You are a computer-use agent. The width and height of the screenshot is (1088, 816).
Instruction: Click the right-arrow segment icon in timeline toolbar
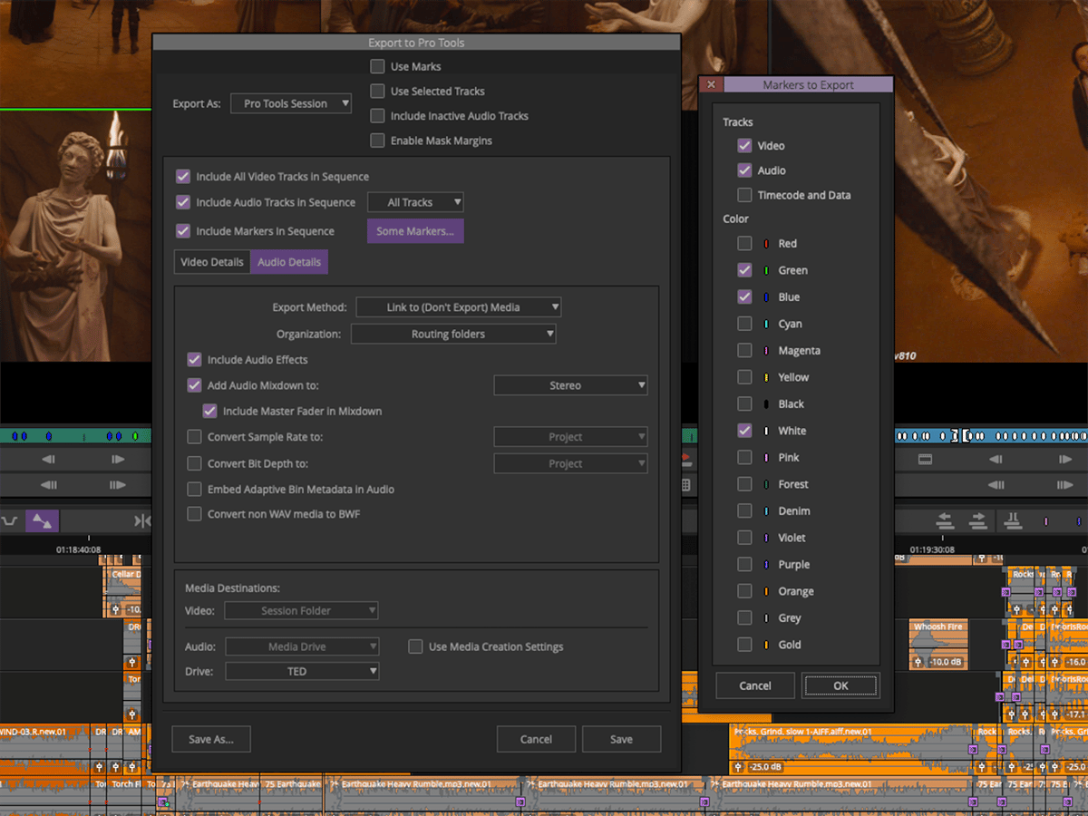point(977,520)
